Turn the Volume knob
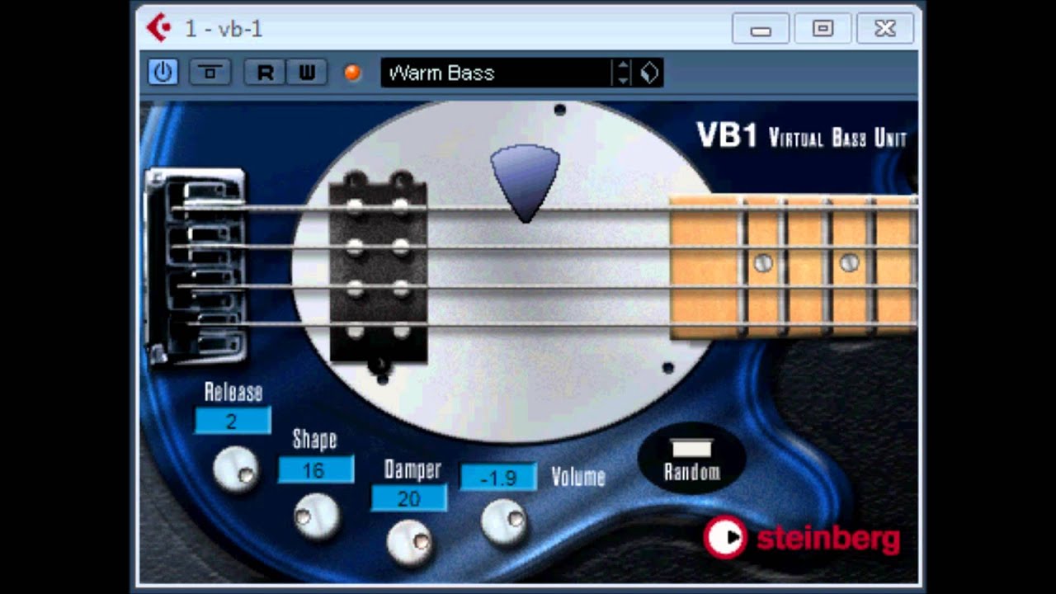This screenshot has height=594, width=1056. [x=504, y=521]
